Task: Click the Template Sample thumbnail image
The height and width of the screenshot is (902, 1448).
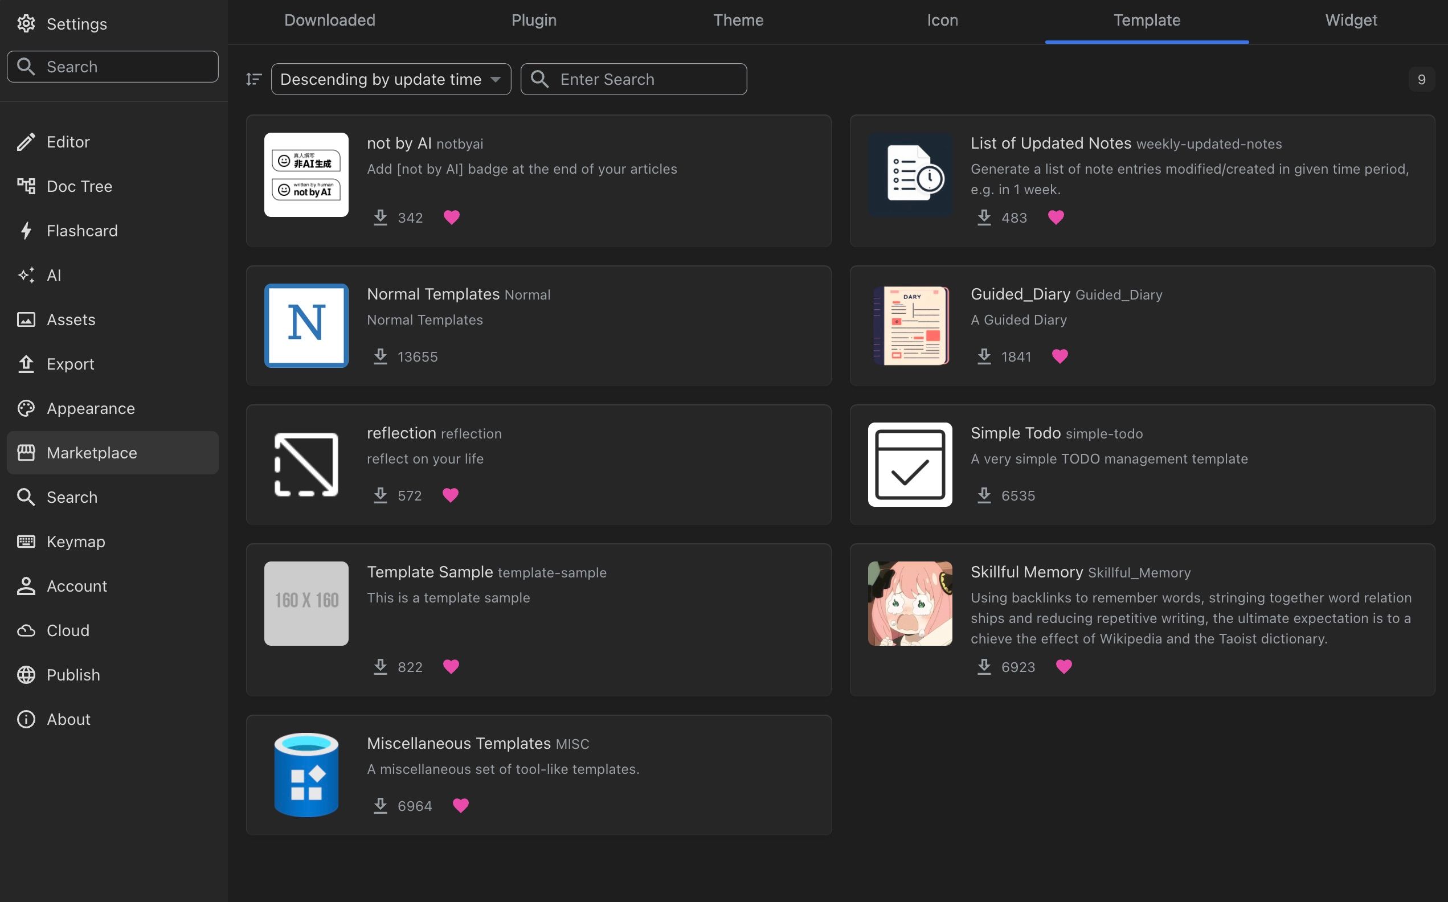Action: click(306, 603)
